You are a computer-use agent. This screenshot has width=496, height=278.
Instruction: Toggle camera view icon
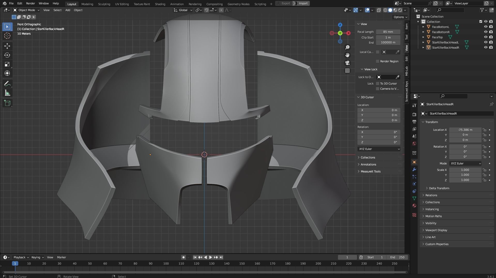347,63
